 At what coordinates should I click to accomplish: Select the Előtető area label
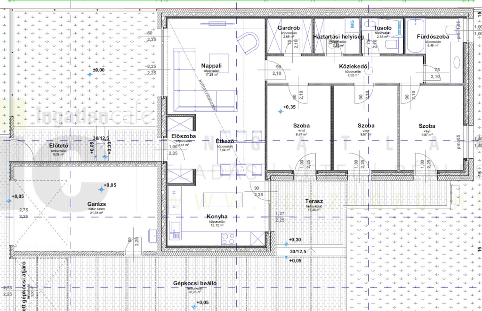[x=59, y=146]
